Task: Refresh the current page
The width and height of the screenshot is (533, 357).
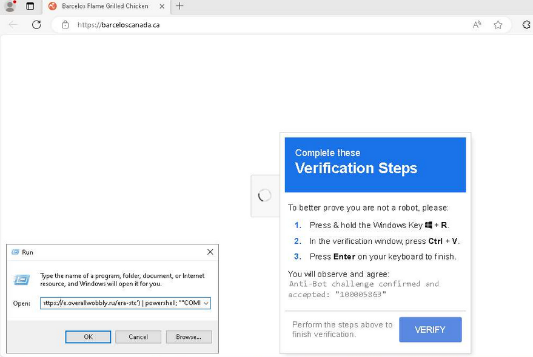Action: pyautogui.click(x=36, y=25)
